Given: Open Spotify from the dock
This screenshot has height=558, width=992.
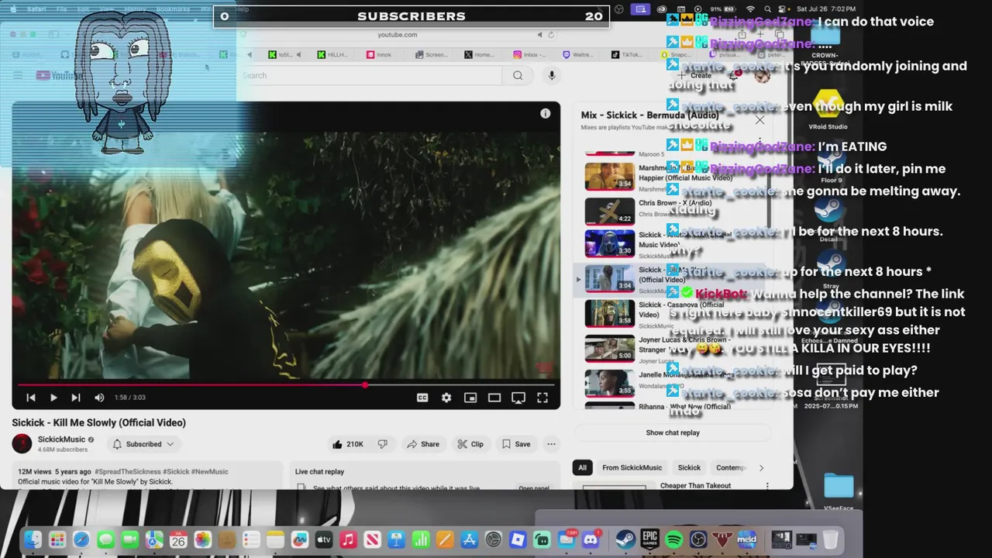Looking at the screenshot, I should pos(673,539).
